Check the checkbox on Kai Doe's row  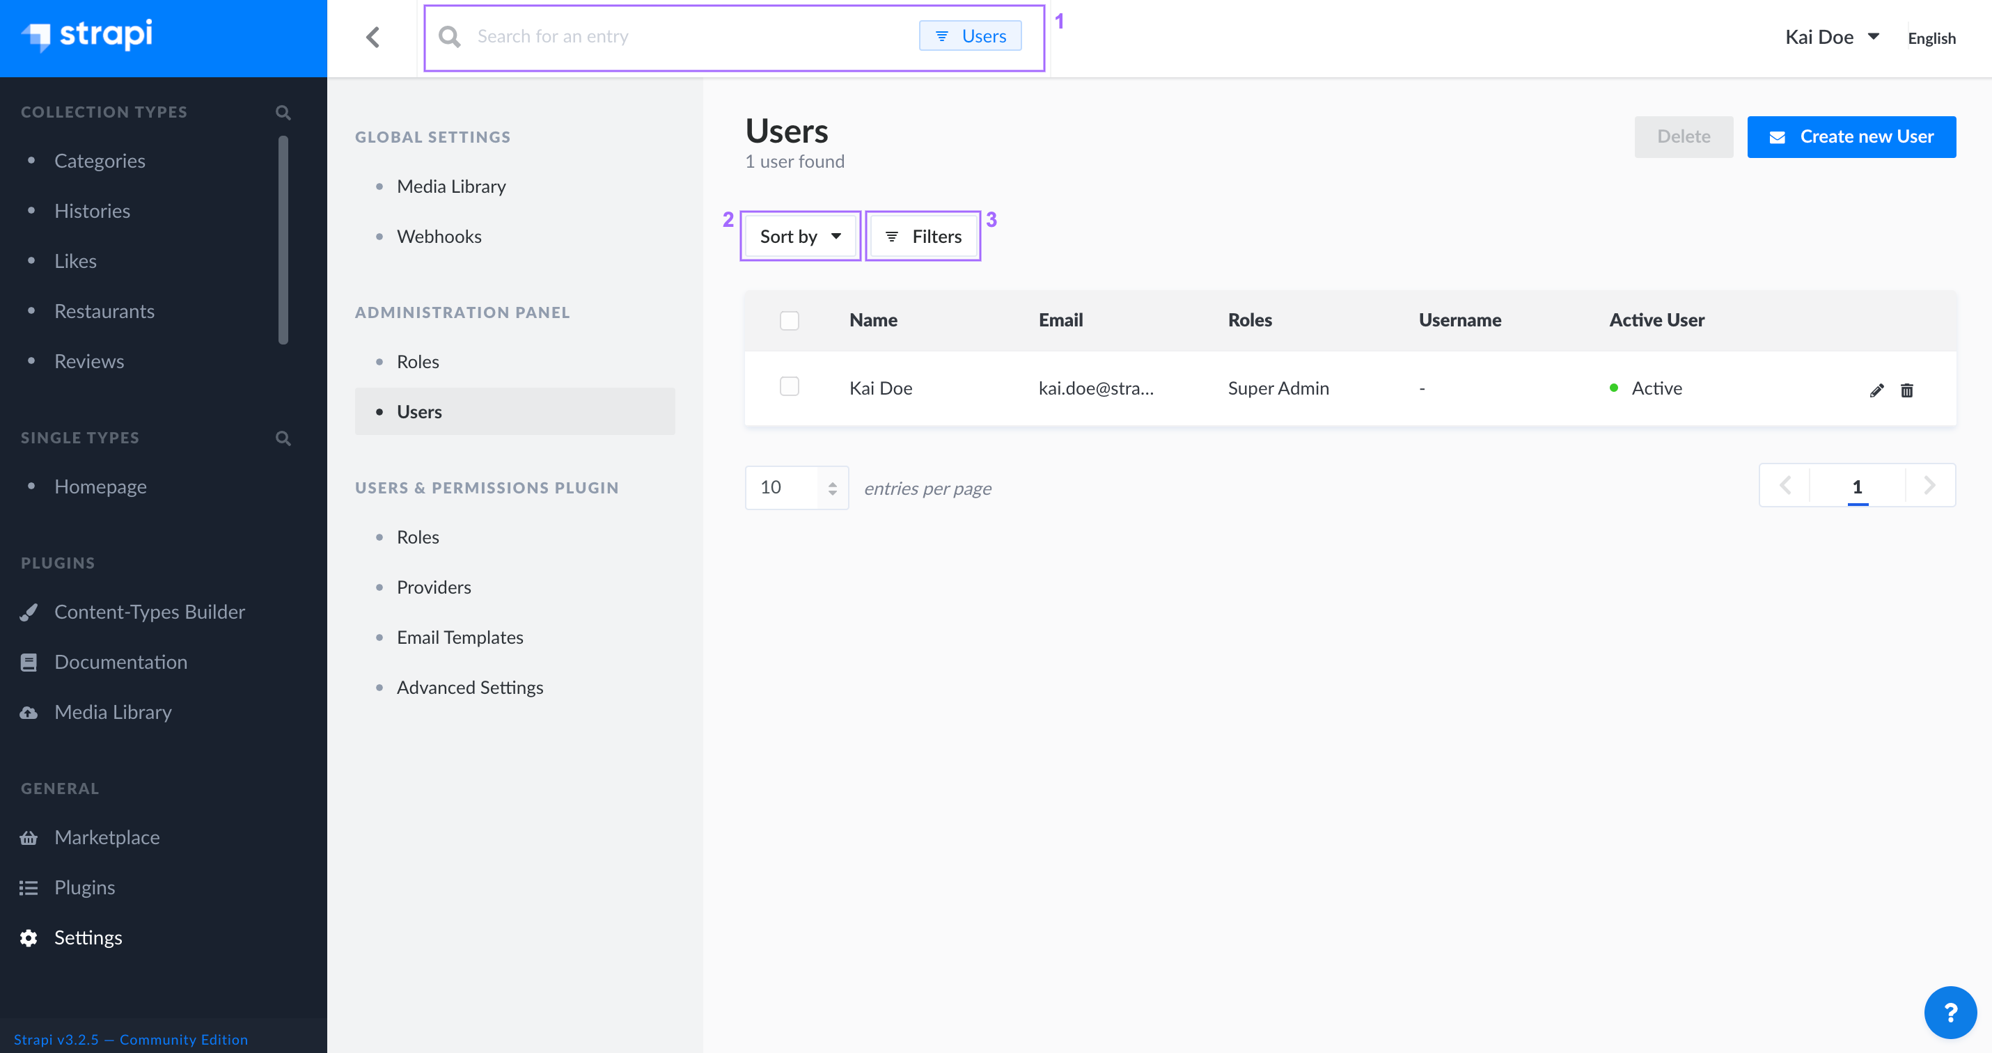[x=790, y=386]
